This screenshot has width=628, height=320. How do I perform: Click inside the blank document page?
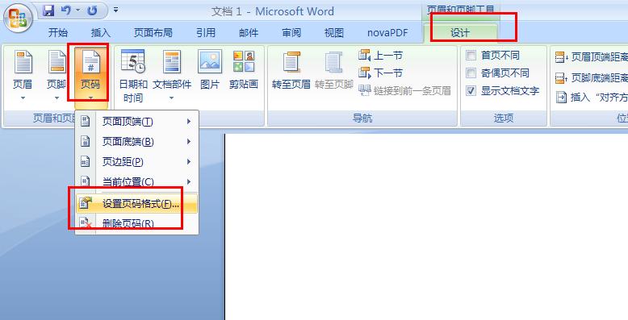426,226
